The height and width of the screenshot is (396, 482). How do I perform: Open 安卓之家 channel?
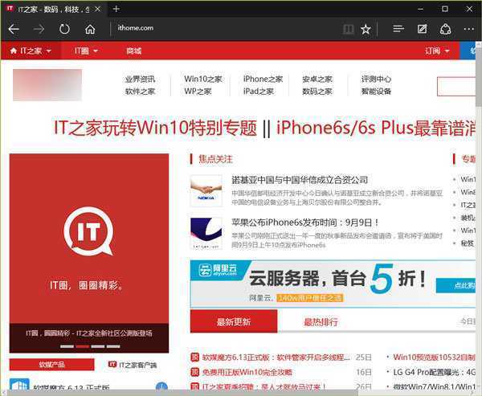click(x=317, y=79)
